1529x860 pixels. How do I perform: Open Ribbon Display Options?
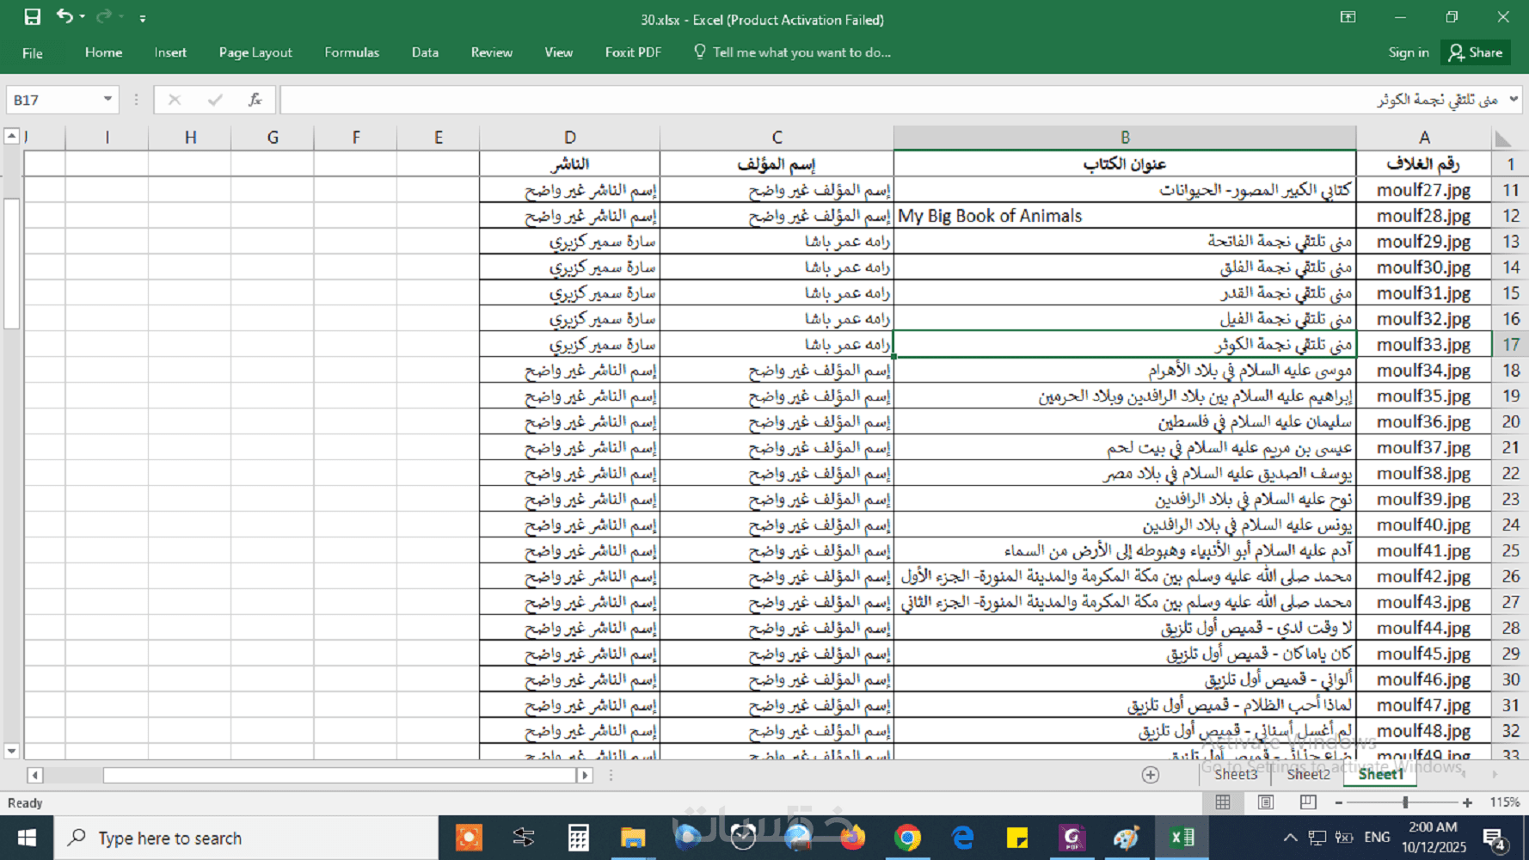click(1348, 17)
